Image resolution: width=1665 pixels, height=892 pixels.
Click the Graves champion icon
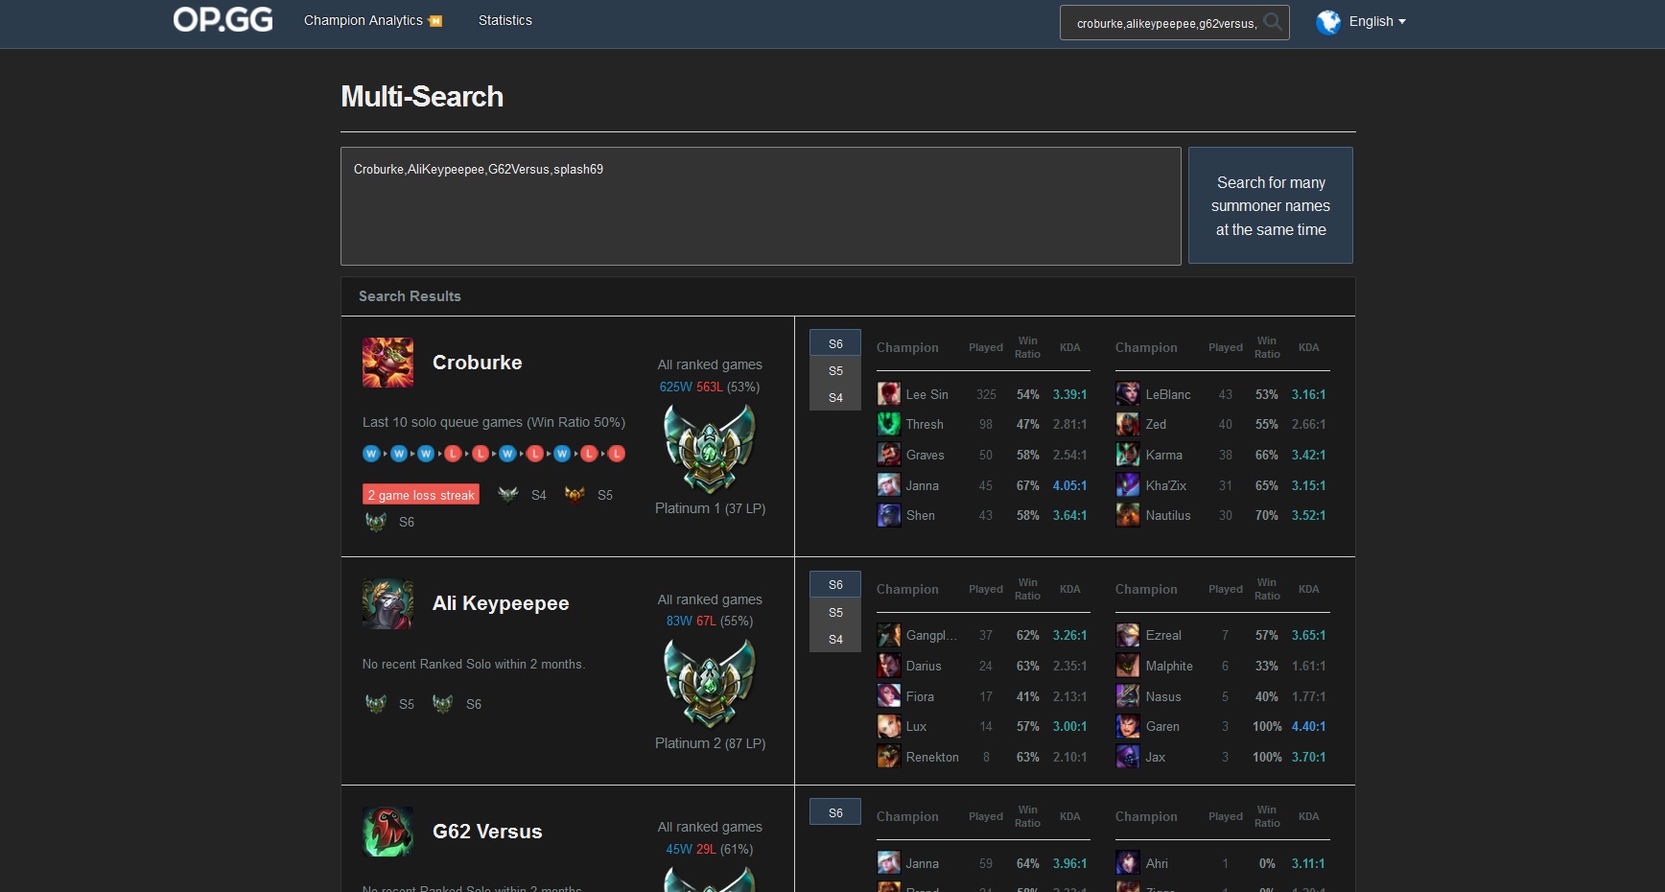(x=889, y=455)
